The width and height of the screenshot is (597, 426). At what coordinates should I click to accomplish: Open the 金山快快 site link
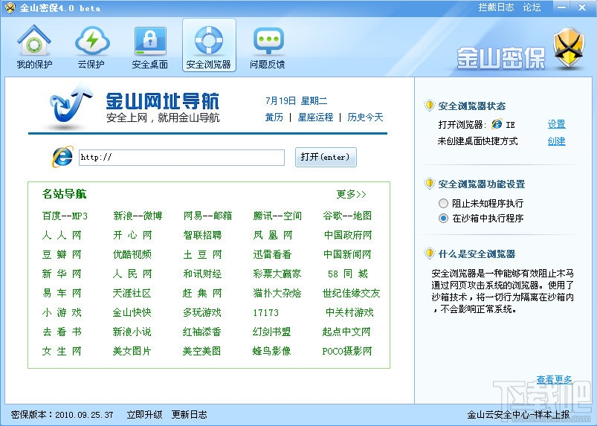click(x=132, y=312)
